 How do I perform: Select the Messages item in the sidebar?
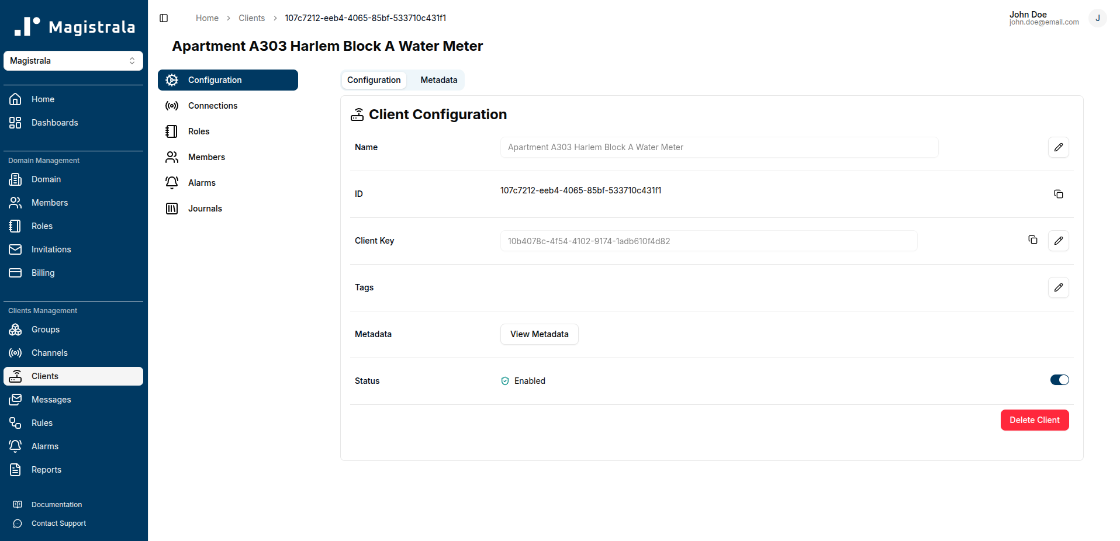tap(51, 400)
